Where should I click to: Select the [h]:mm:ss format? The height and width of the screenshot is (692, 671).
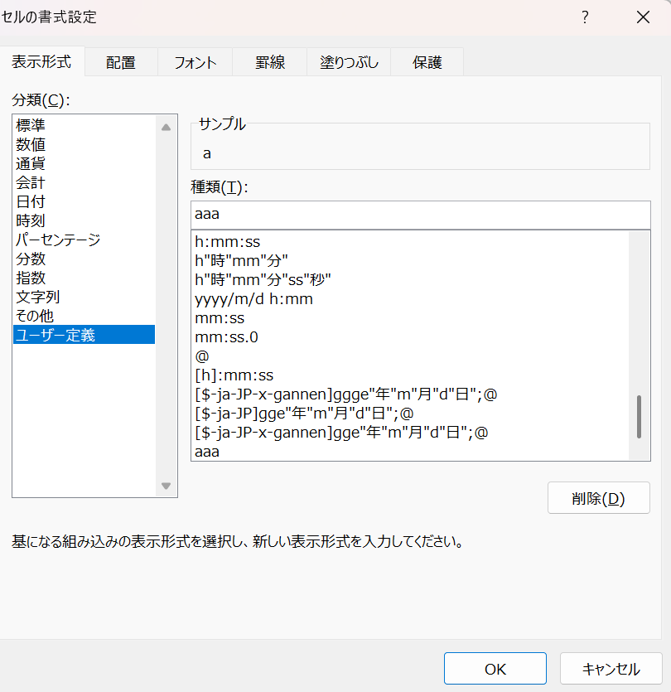pos(234,375)
